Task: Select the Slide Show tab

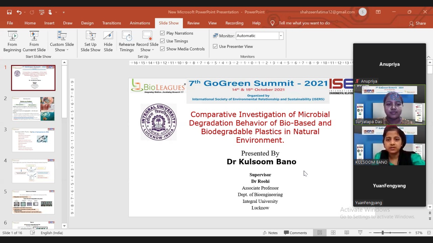Action: pyautogui.click(x=169, y=23)
